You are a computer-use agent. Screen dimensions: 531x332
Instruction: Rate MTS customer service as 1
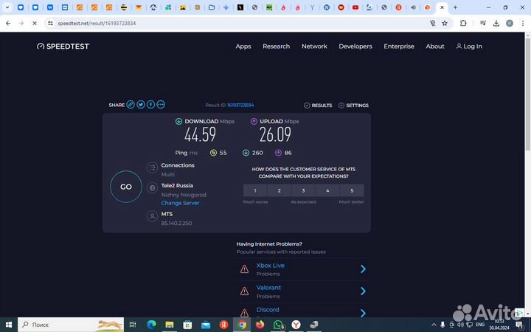point(255,190)
